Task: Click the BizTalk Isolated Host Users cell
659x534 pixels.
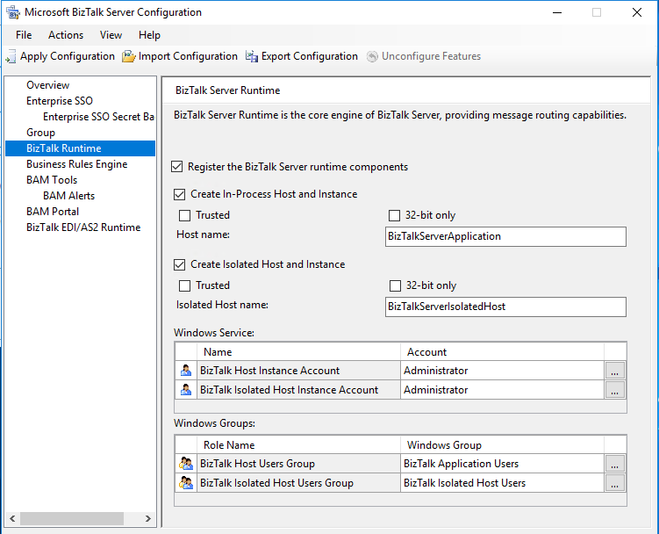Action: click(x=502, y=483)
